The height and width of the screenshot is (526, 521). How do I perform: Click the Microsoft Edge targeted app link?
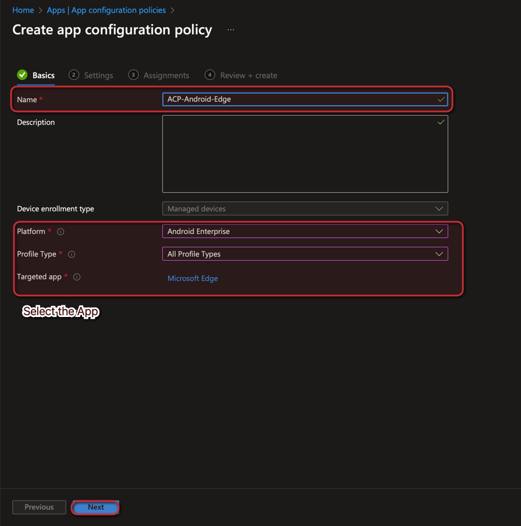point(192,278)
